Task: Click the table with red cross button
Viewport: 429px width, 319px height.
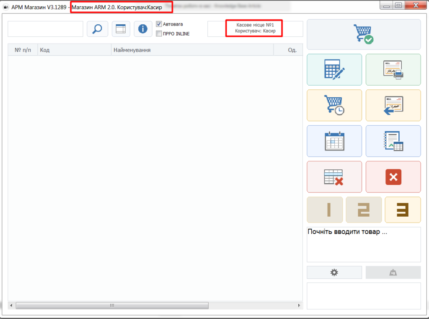Action: [334, 177]
